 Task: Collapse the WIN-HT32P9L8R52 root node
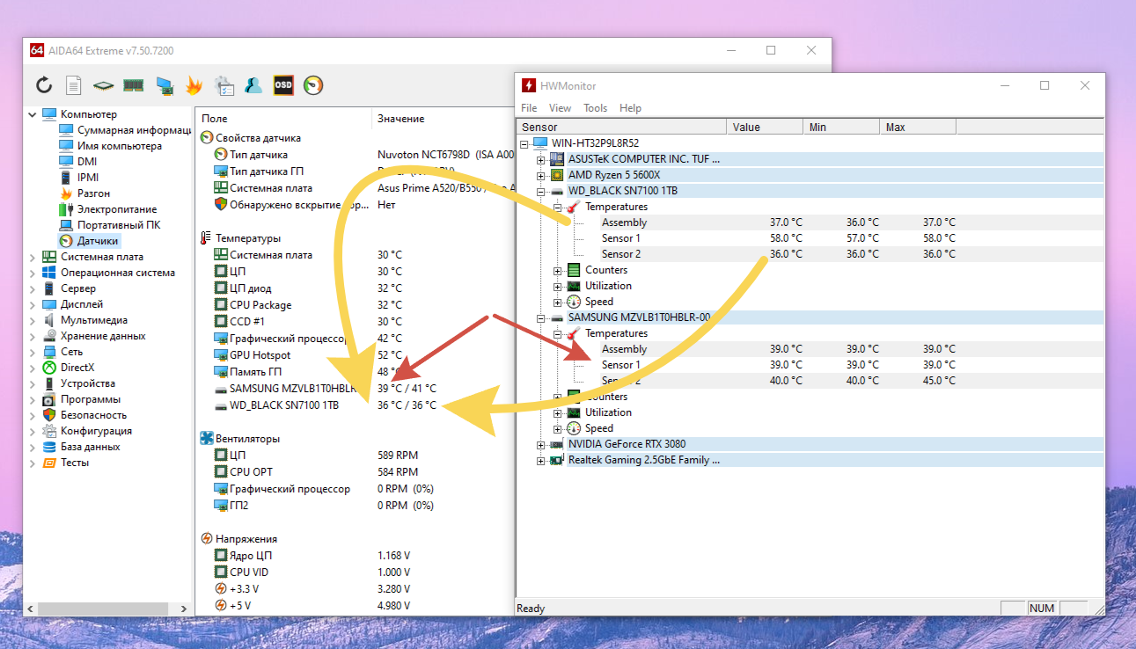pyautogui.click(x=524, y=144)
